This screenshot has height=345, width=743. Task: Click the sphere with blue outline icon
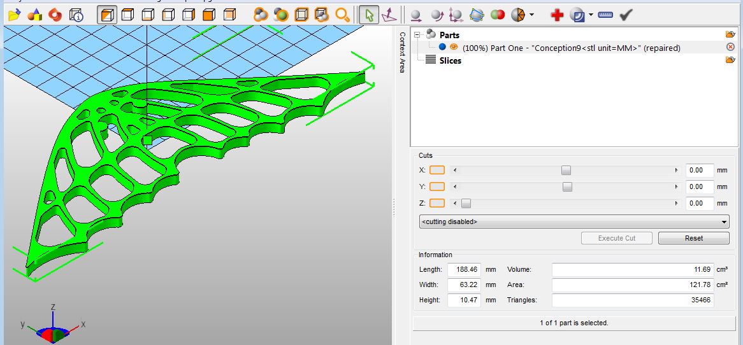(x=477, y=15)
